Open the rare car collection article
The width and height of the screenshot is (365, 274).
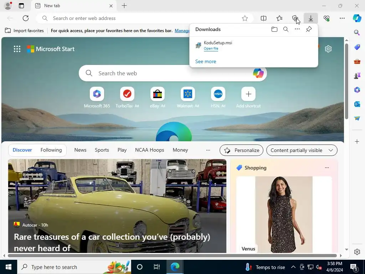(x=117, y=206)
